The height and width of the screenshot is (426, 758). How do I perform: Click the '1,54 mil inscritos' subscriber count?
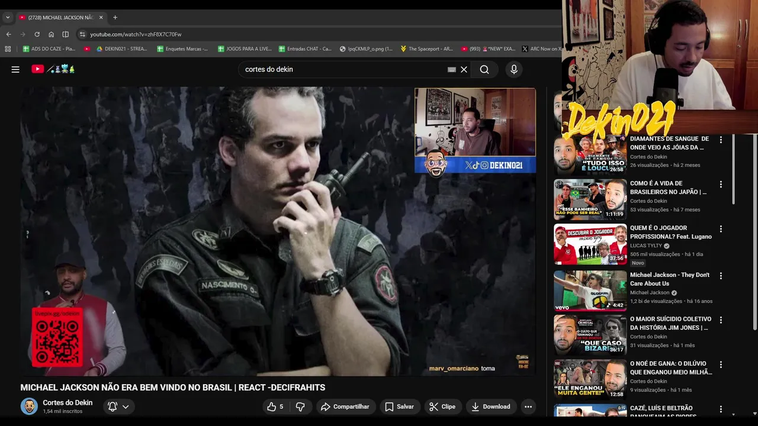[62, 411]
